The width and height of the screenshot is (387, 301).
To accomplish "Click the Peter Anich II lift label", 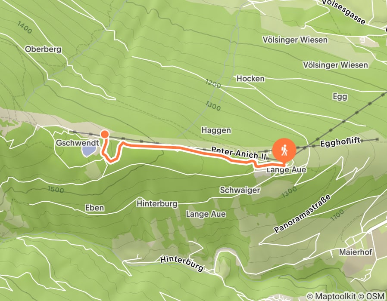I will pyautogui.click(x=239, y=153).
